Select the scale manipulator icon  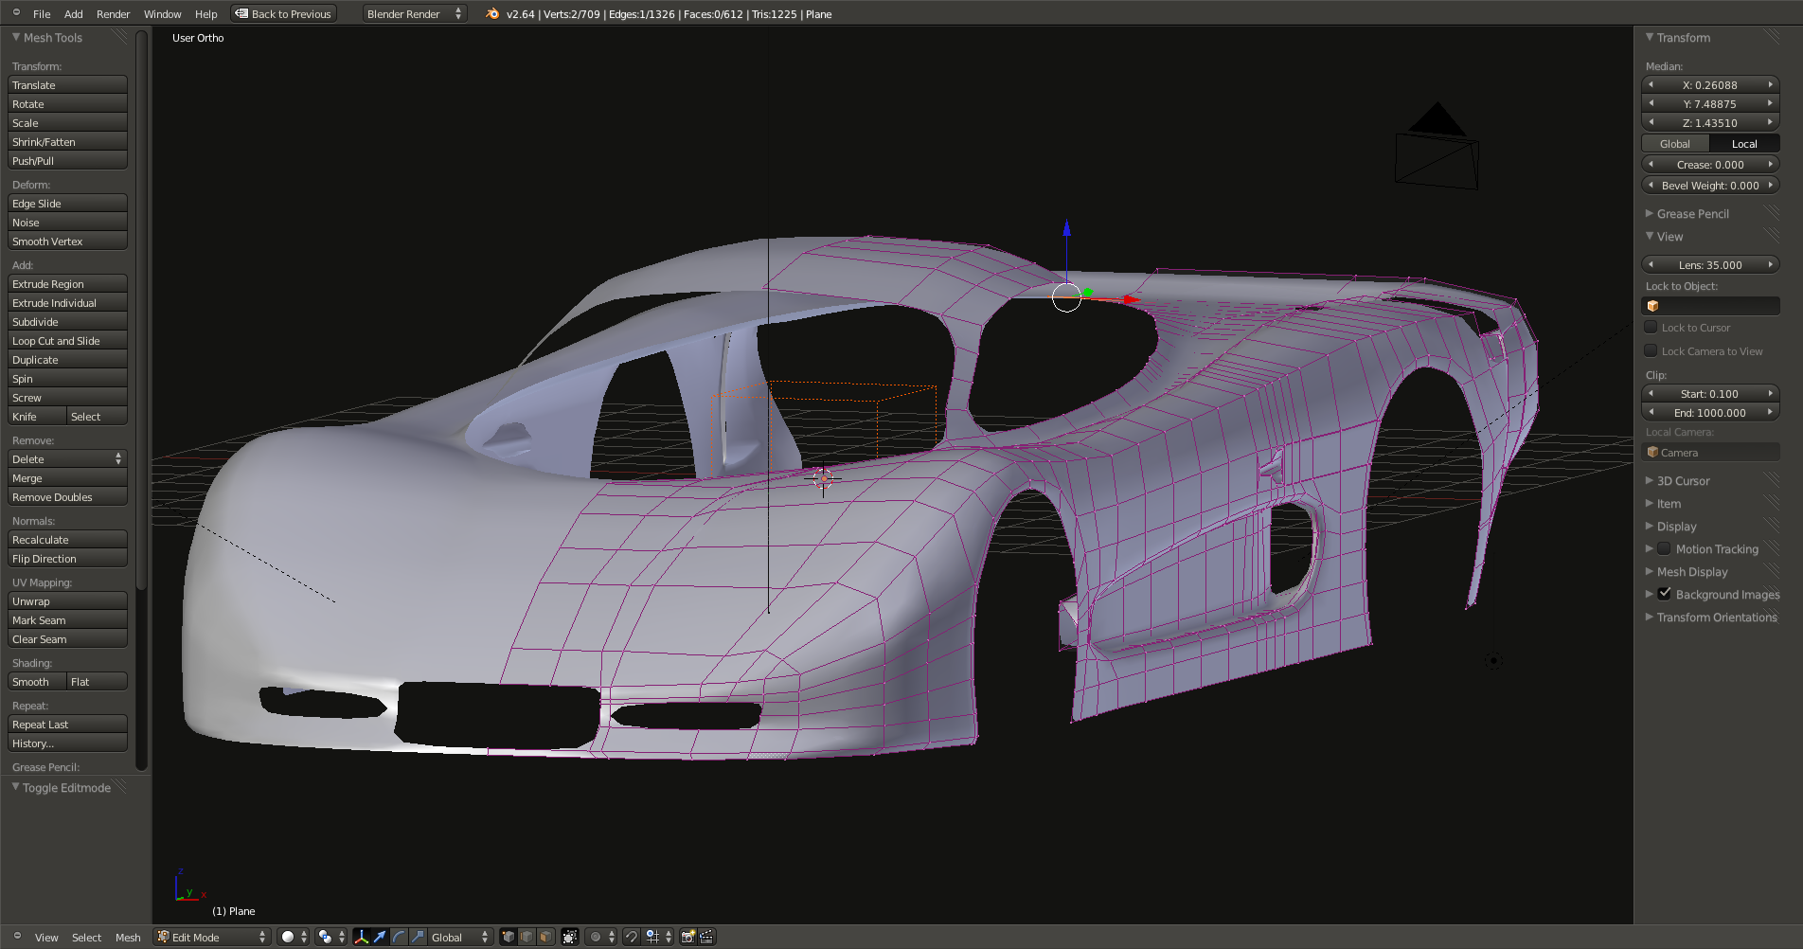[418, 937]
